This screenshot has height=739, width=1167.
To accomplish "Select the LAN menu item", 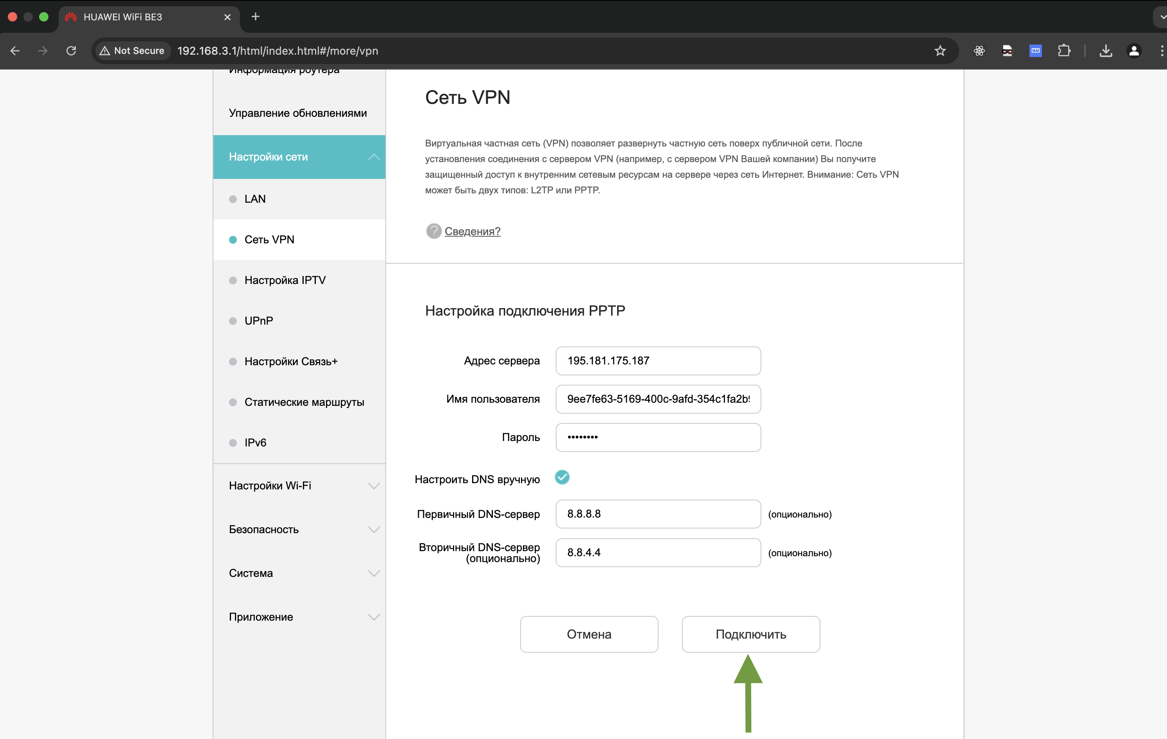I will (x=255, y=199).
